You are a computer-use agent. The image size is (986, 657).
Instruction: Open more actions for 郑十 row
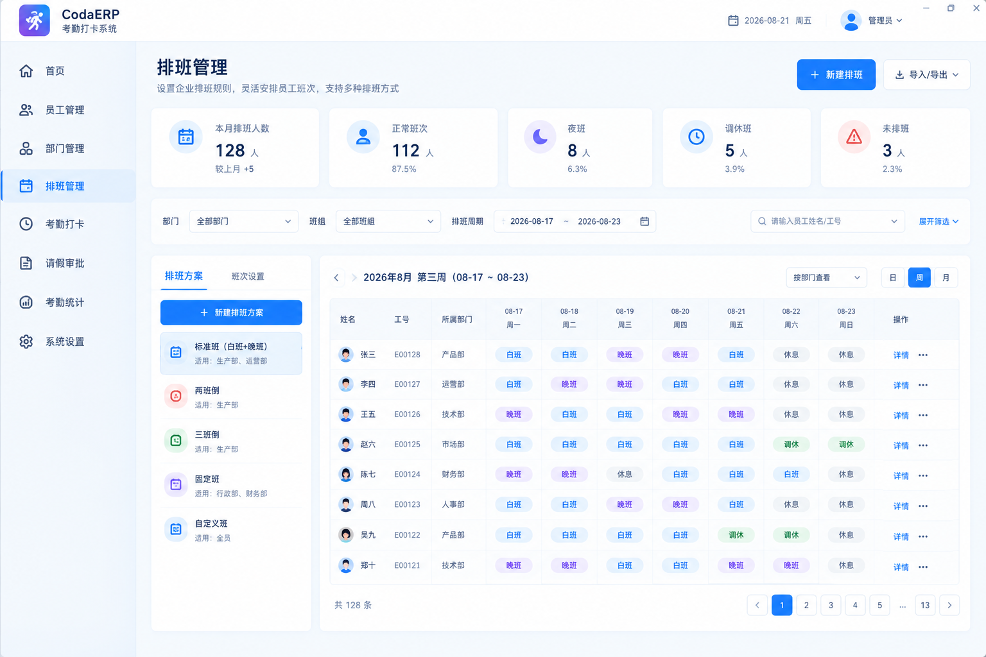[923, 567]
